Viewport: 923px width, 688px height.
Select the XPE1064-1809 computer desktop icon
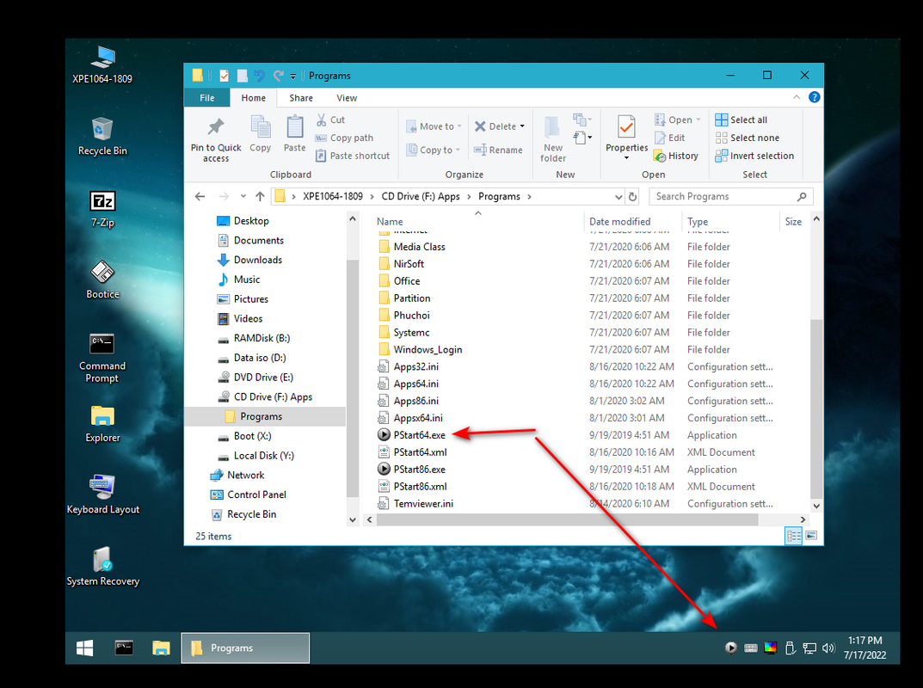[102, 64]
